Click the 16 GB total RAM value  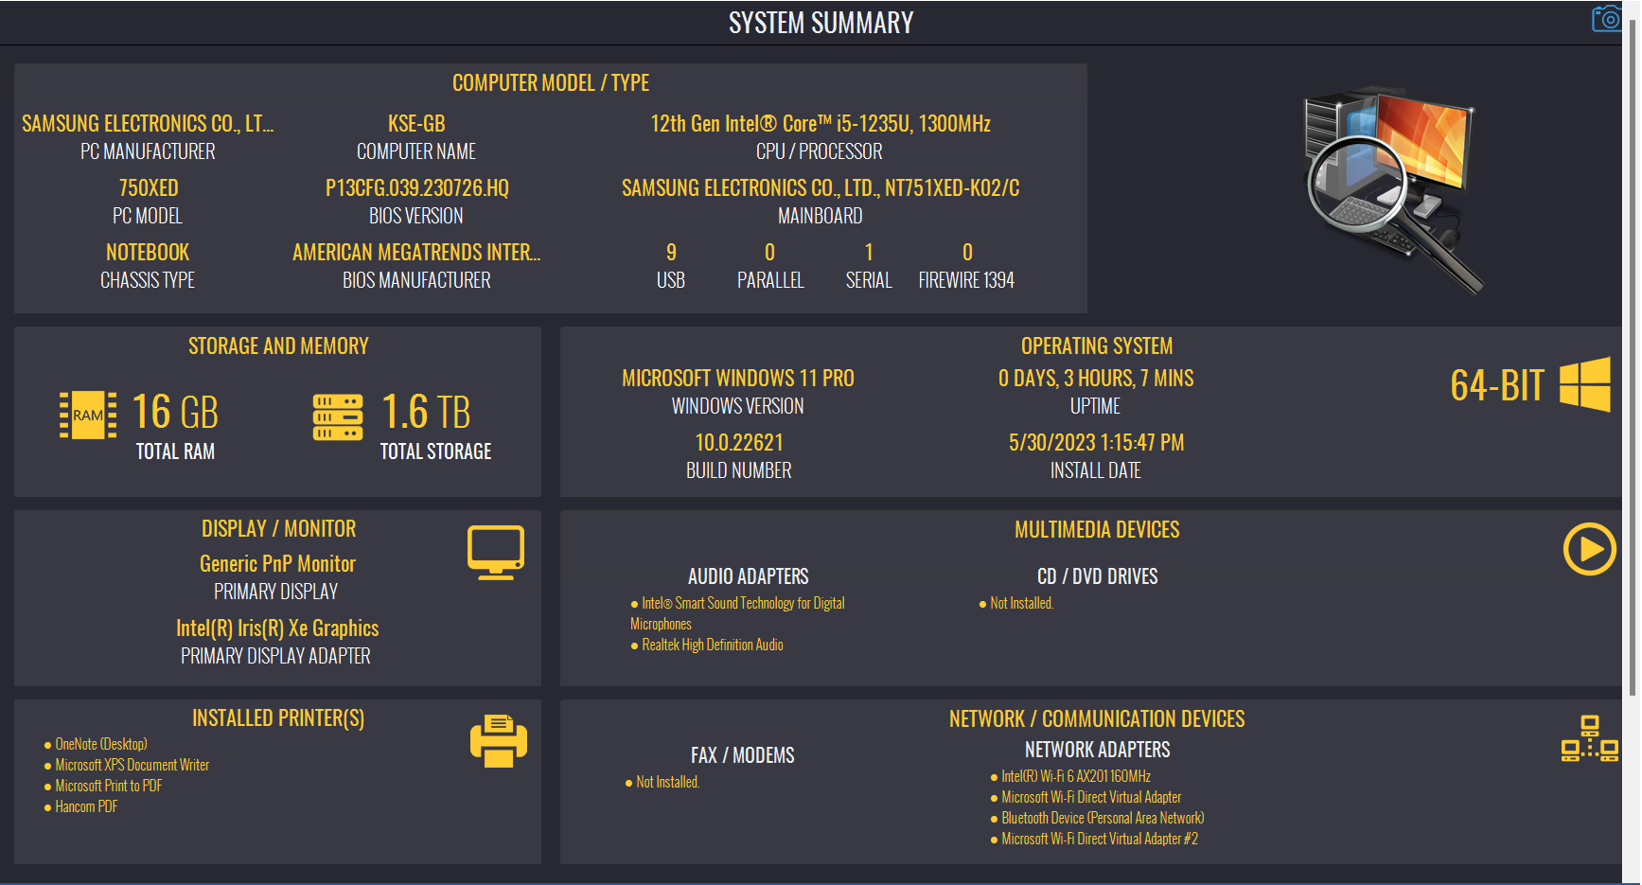pos(175,413)
